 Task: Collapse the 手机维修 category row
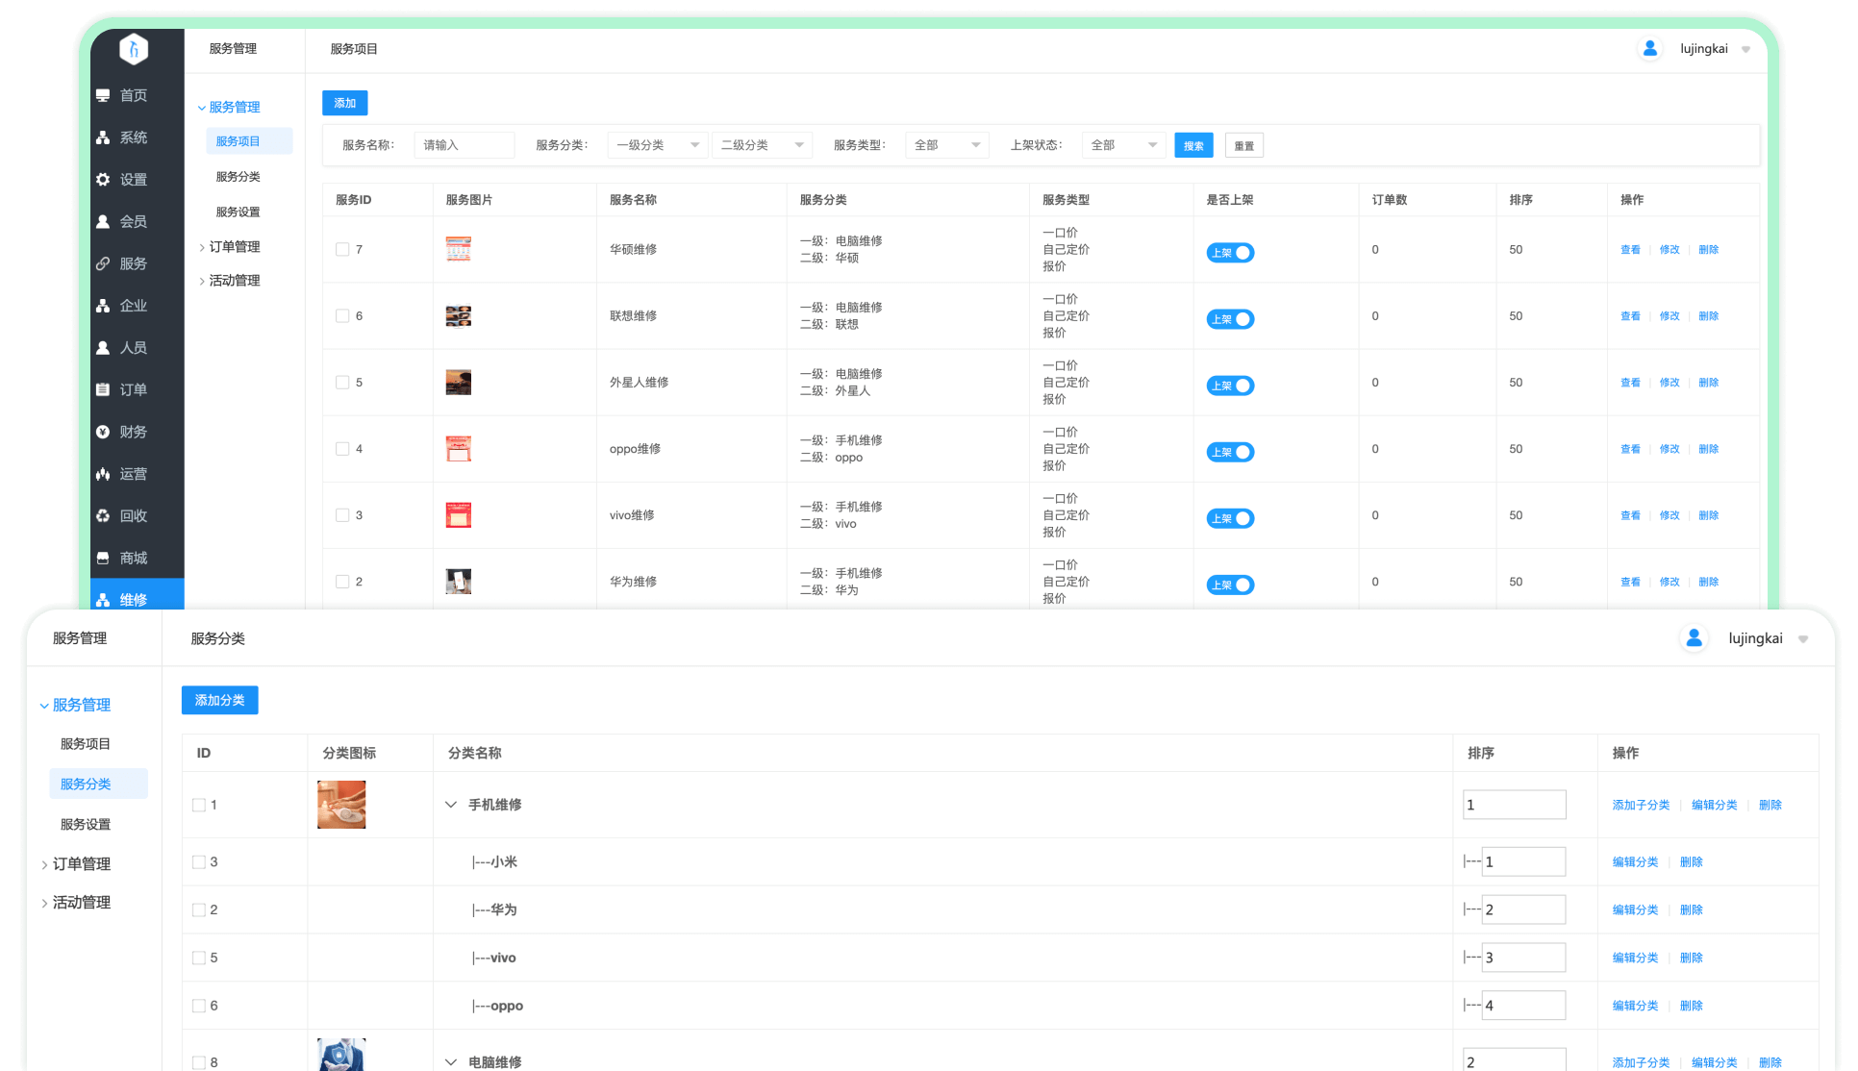coord(451,805)
